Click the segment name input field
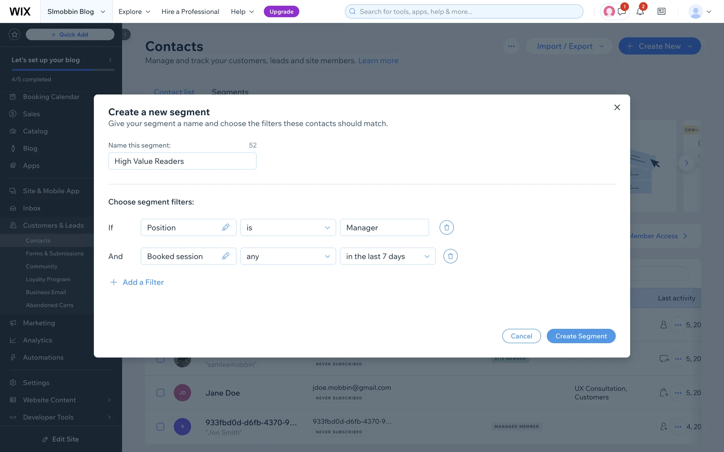724x452 pixels. [182, 161]
